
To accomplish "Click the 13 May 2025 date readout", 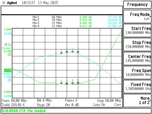I will 48,3.
